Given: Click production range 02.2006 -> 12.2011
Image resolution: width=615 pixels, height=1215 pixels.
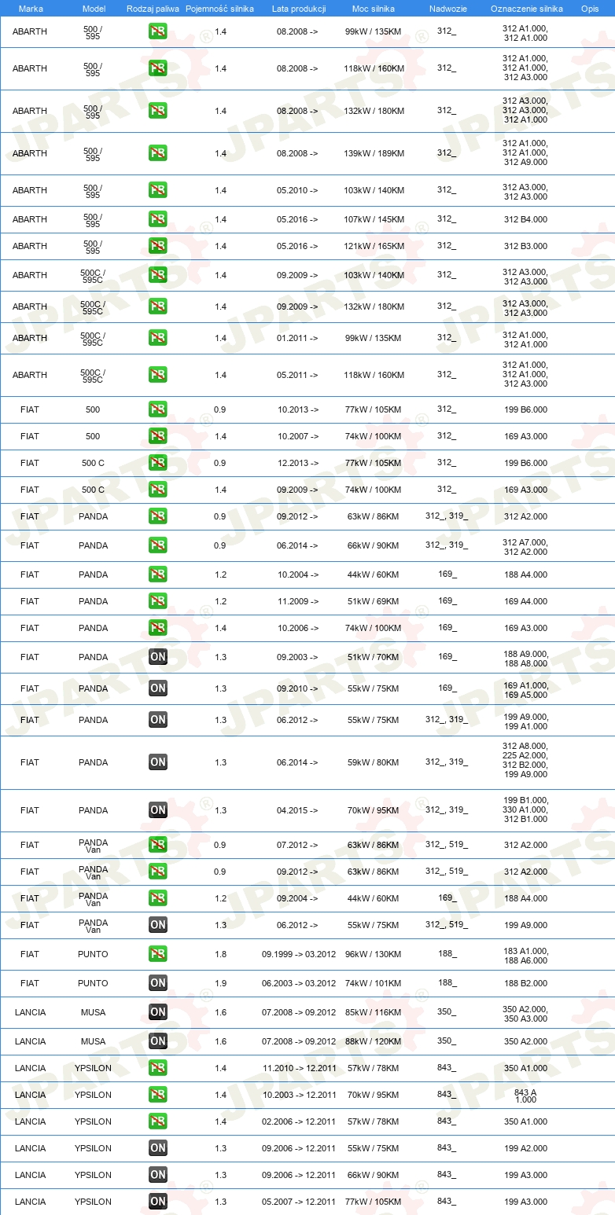Looking at the screenshot, I should (299, 1121).
